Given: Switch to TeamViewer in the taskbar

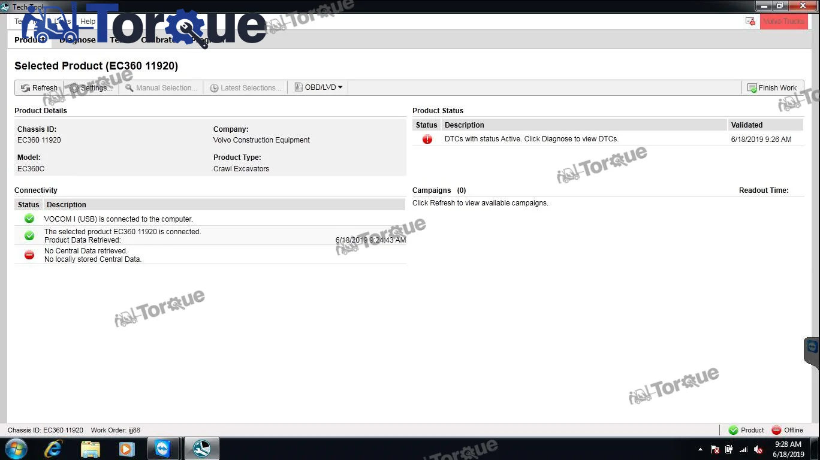Looking at the screenshot, I should [162, 449].
